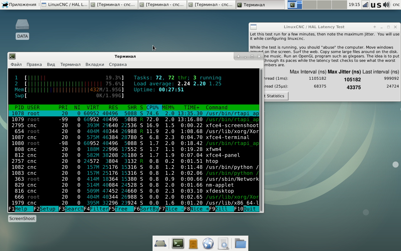Open the home folder icon in the dock
This screenshot has width=401, height=251.
(241, 243)
